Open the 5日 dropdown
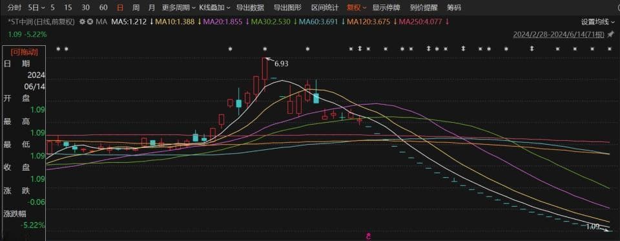Image resolution: width=620 pixels, height=241 pixels. pos(36,8)
